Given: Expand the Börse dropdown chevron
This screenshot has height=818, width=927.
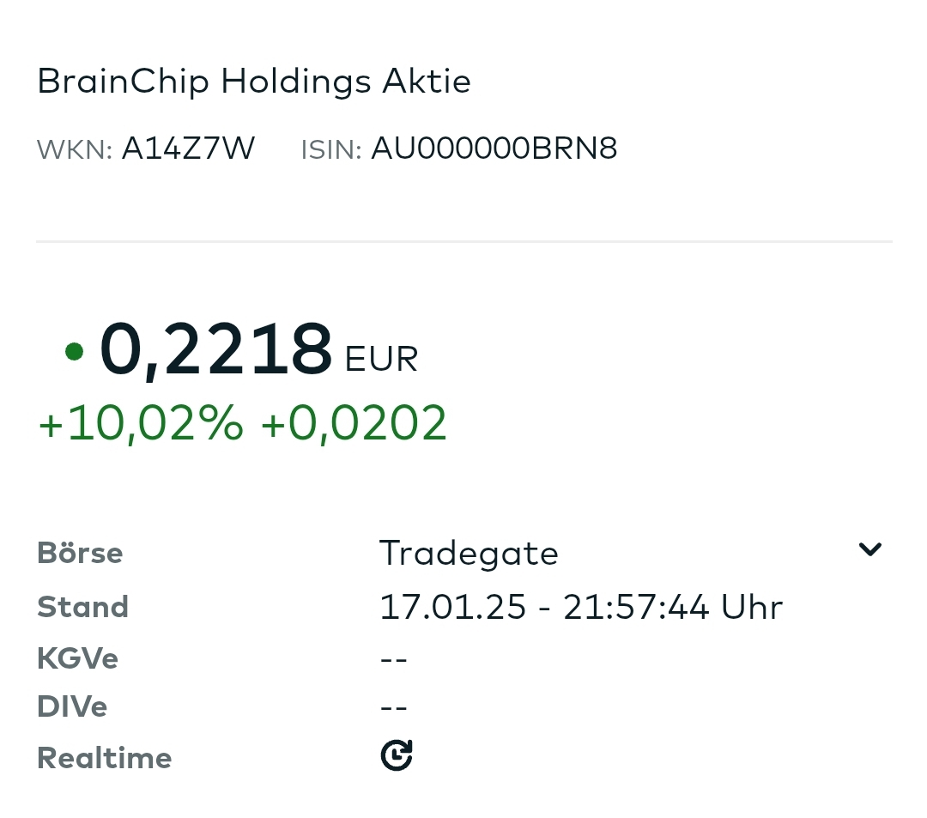Looking at the screenshot, I should click(869, 549).
